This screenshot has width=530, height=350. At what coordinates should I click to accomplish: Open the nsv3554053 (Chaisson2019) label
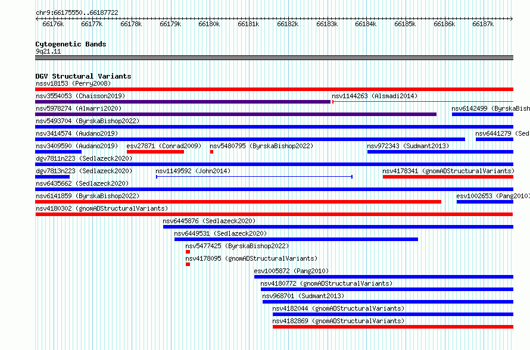pos(80,96)
